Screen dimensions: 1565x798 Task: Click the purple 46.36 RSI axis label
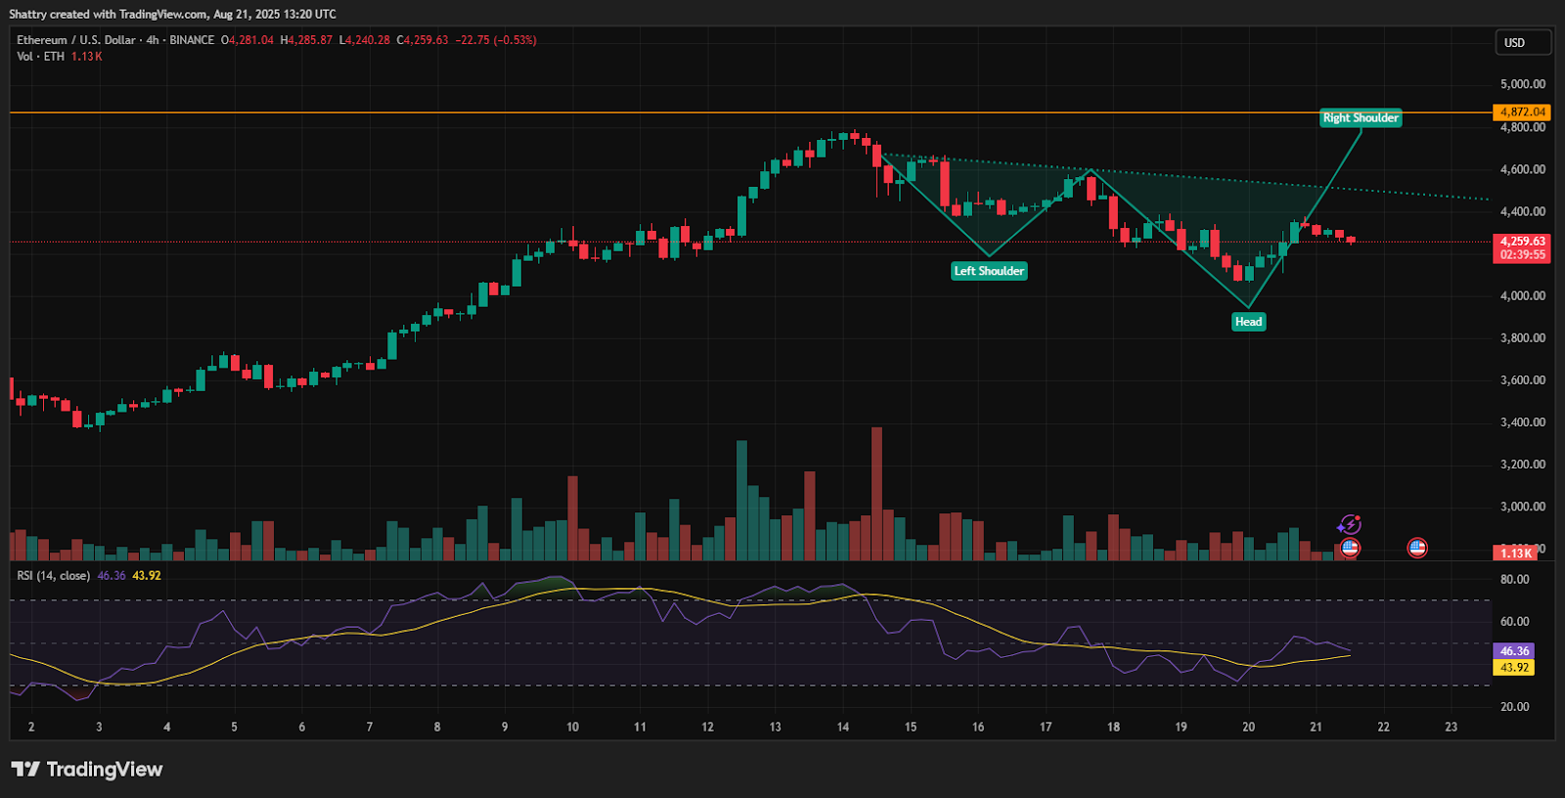coord(1514,651)
